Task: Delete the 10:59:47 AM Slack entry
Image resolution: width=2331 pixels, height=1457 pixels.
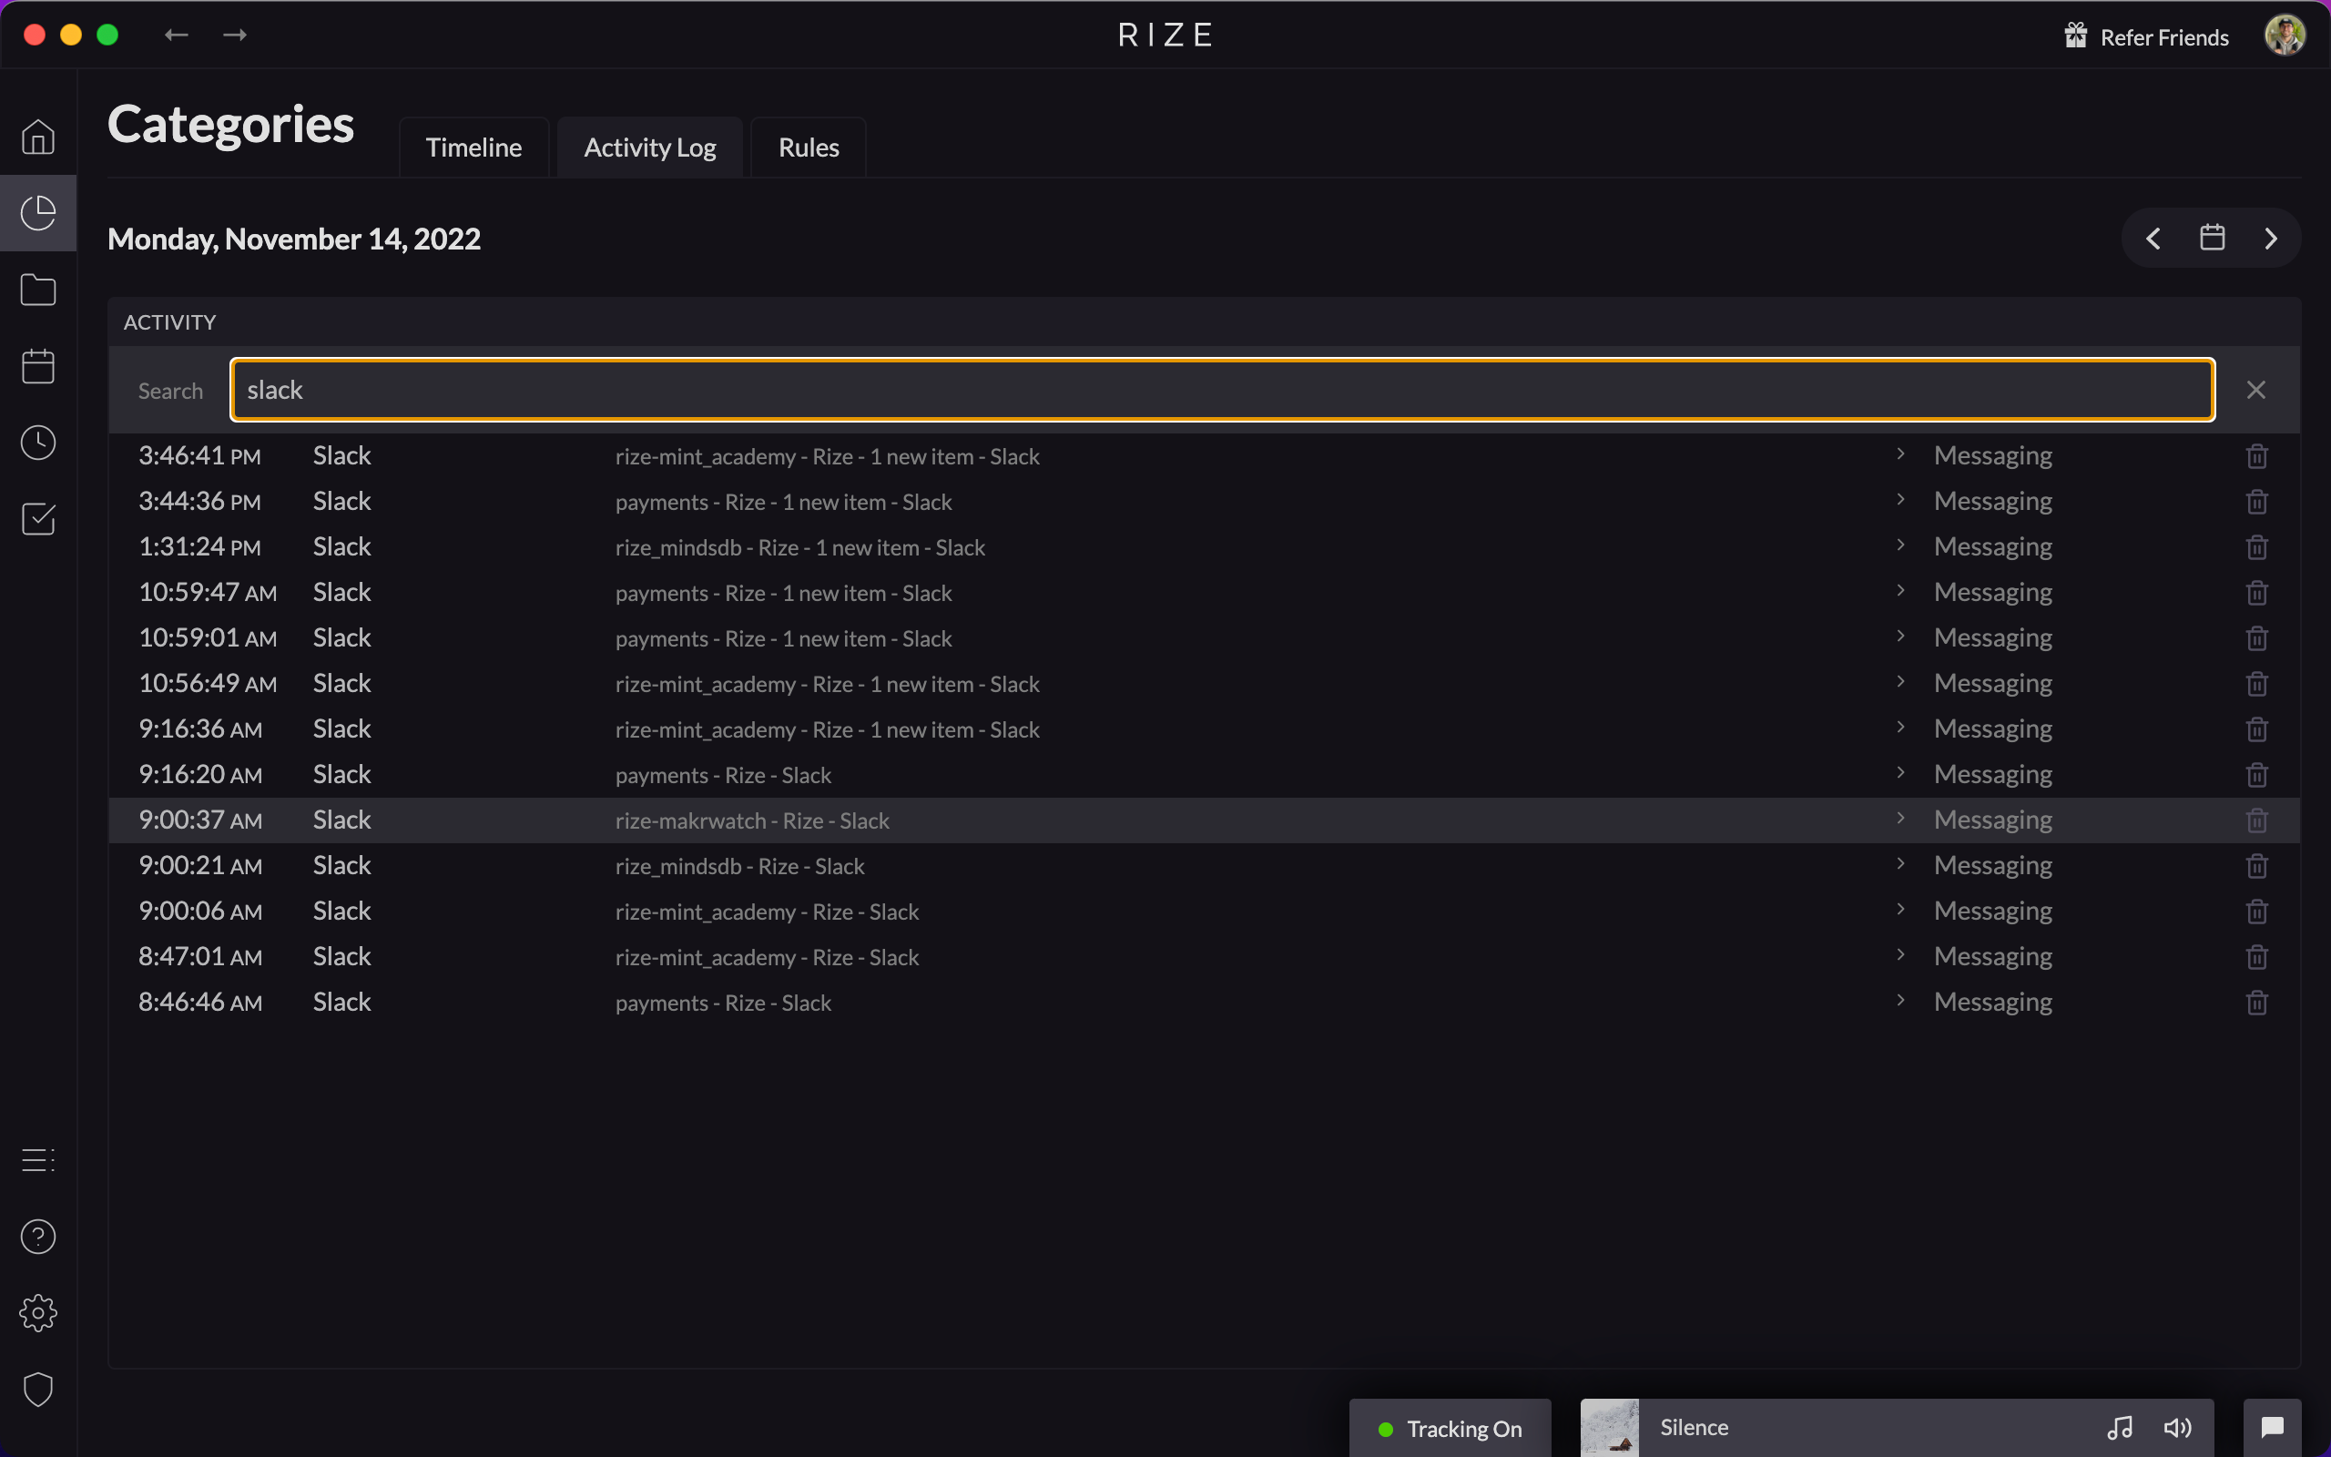Action: (x=2257, y=593)
